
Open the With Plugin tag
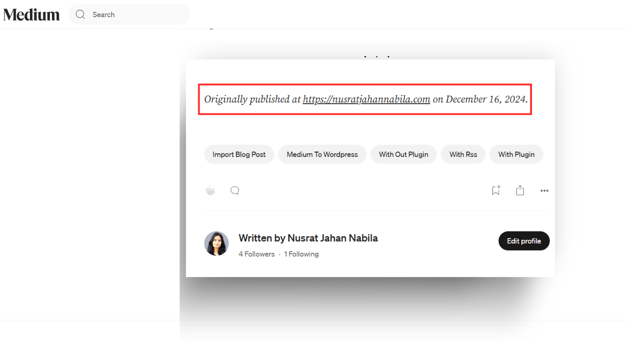coord(516,154)
